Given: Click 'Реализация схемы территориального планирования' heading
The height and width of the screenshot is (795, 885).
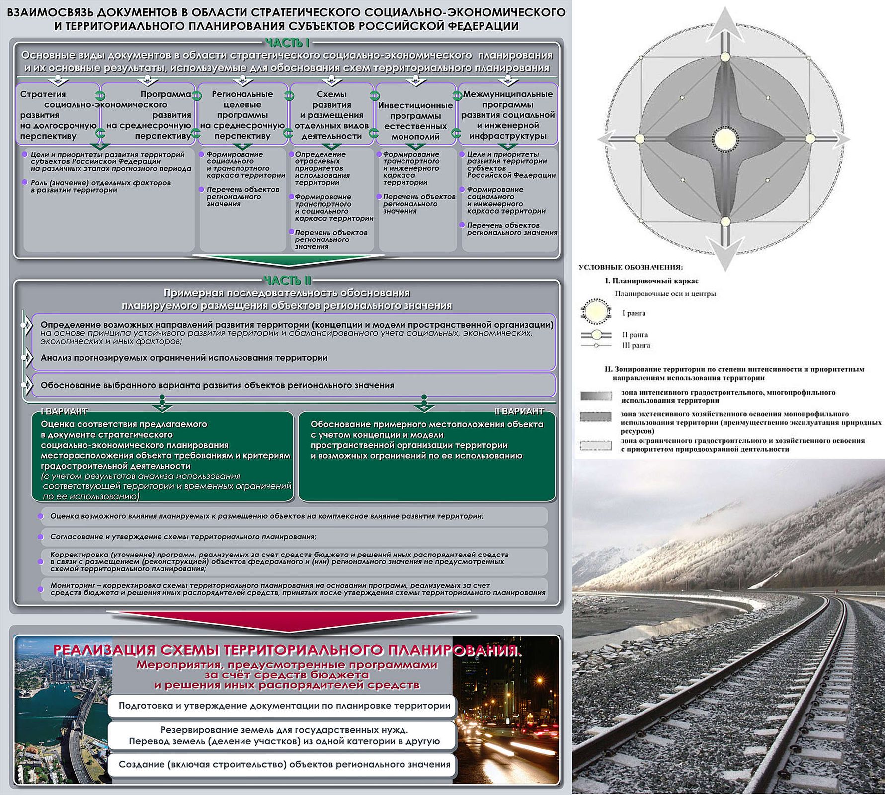Looking at the screenshot, I should (288, 650).
